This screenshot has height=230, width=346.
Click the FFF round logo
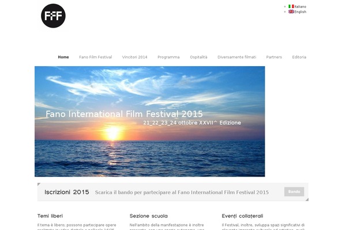click(53, 16)
